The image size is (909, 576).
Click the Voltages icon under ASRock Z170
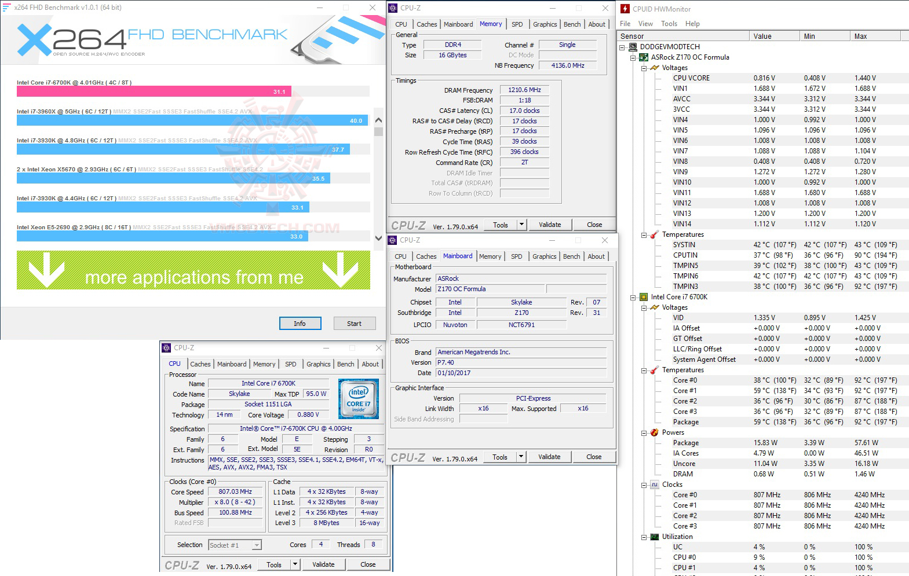pyautogui.click(x=655, y=68)
